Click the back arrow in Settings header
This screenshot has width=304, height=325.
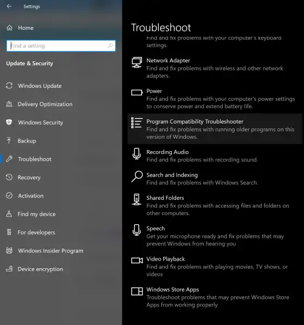[x=9, y=6]
